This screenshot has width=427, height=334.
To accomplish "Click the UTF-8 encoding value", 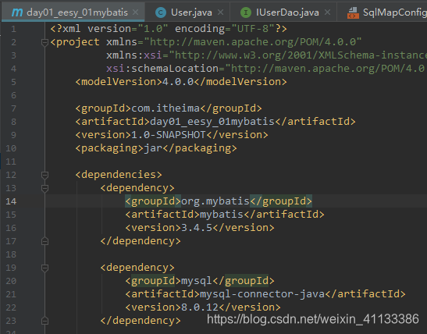I will coord(253,29).
